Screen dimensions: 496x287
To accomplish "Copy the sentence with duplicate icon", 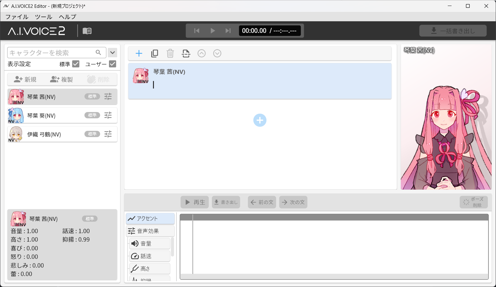I will 155,54.
